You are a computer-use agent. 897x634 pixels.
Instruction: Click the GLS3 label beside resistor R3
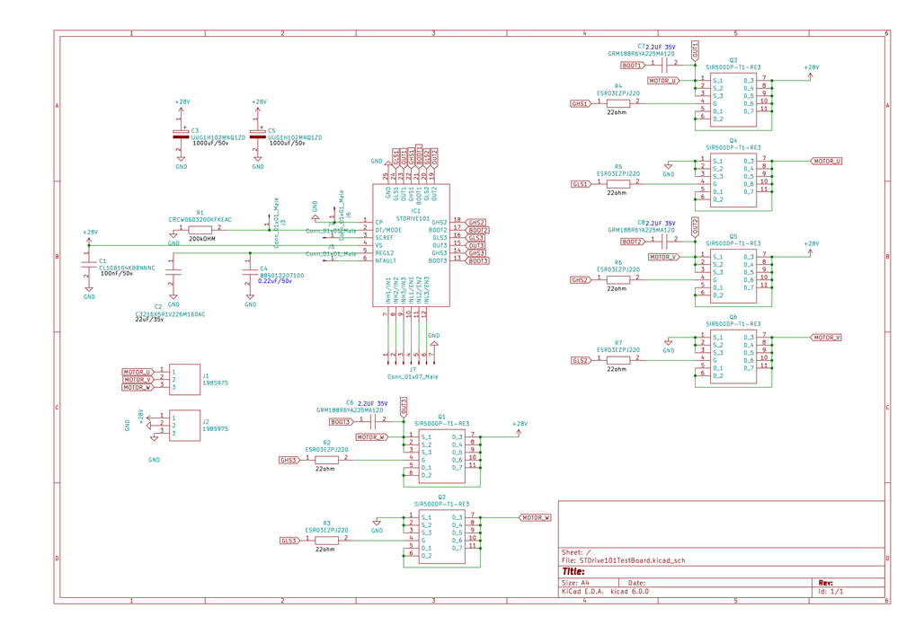click(289, 541)
